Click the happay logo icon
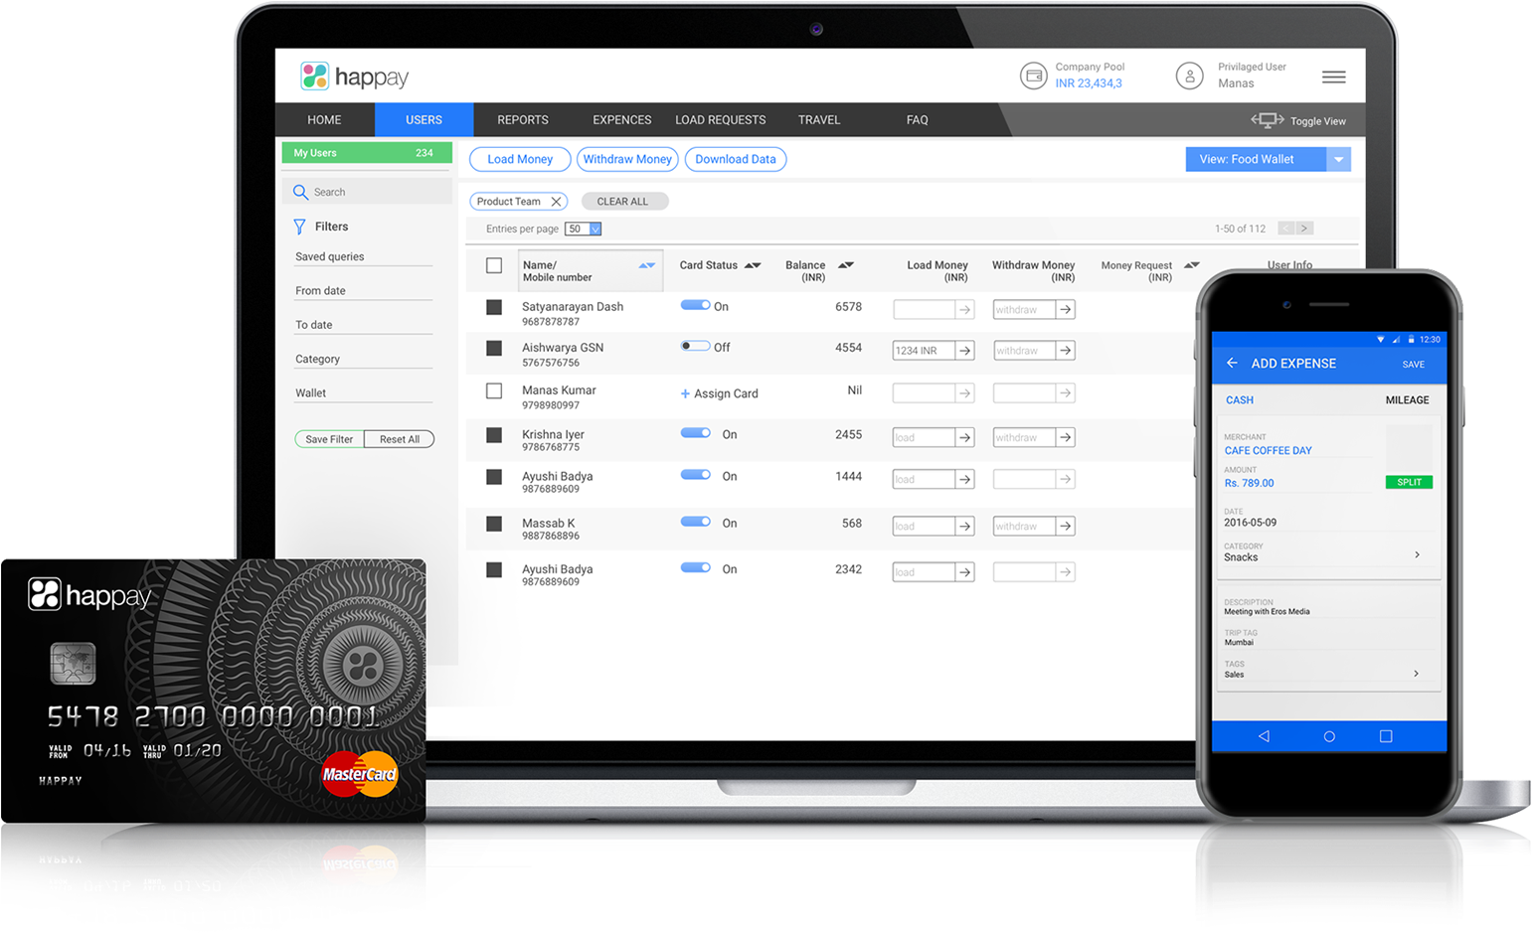The width and height of the screenshot is (1532, 934). [315, 76]
